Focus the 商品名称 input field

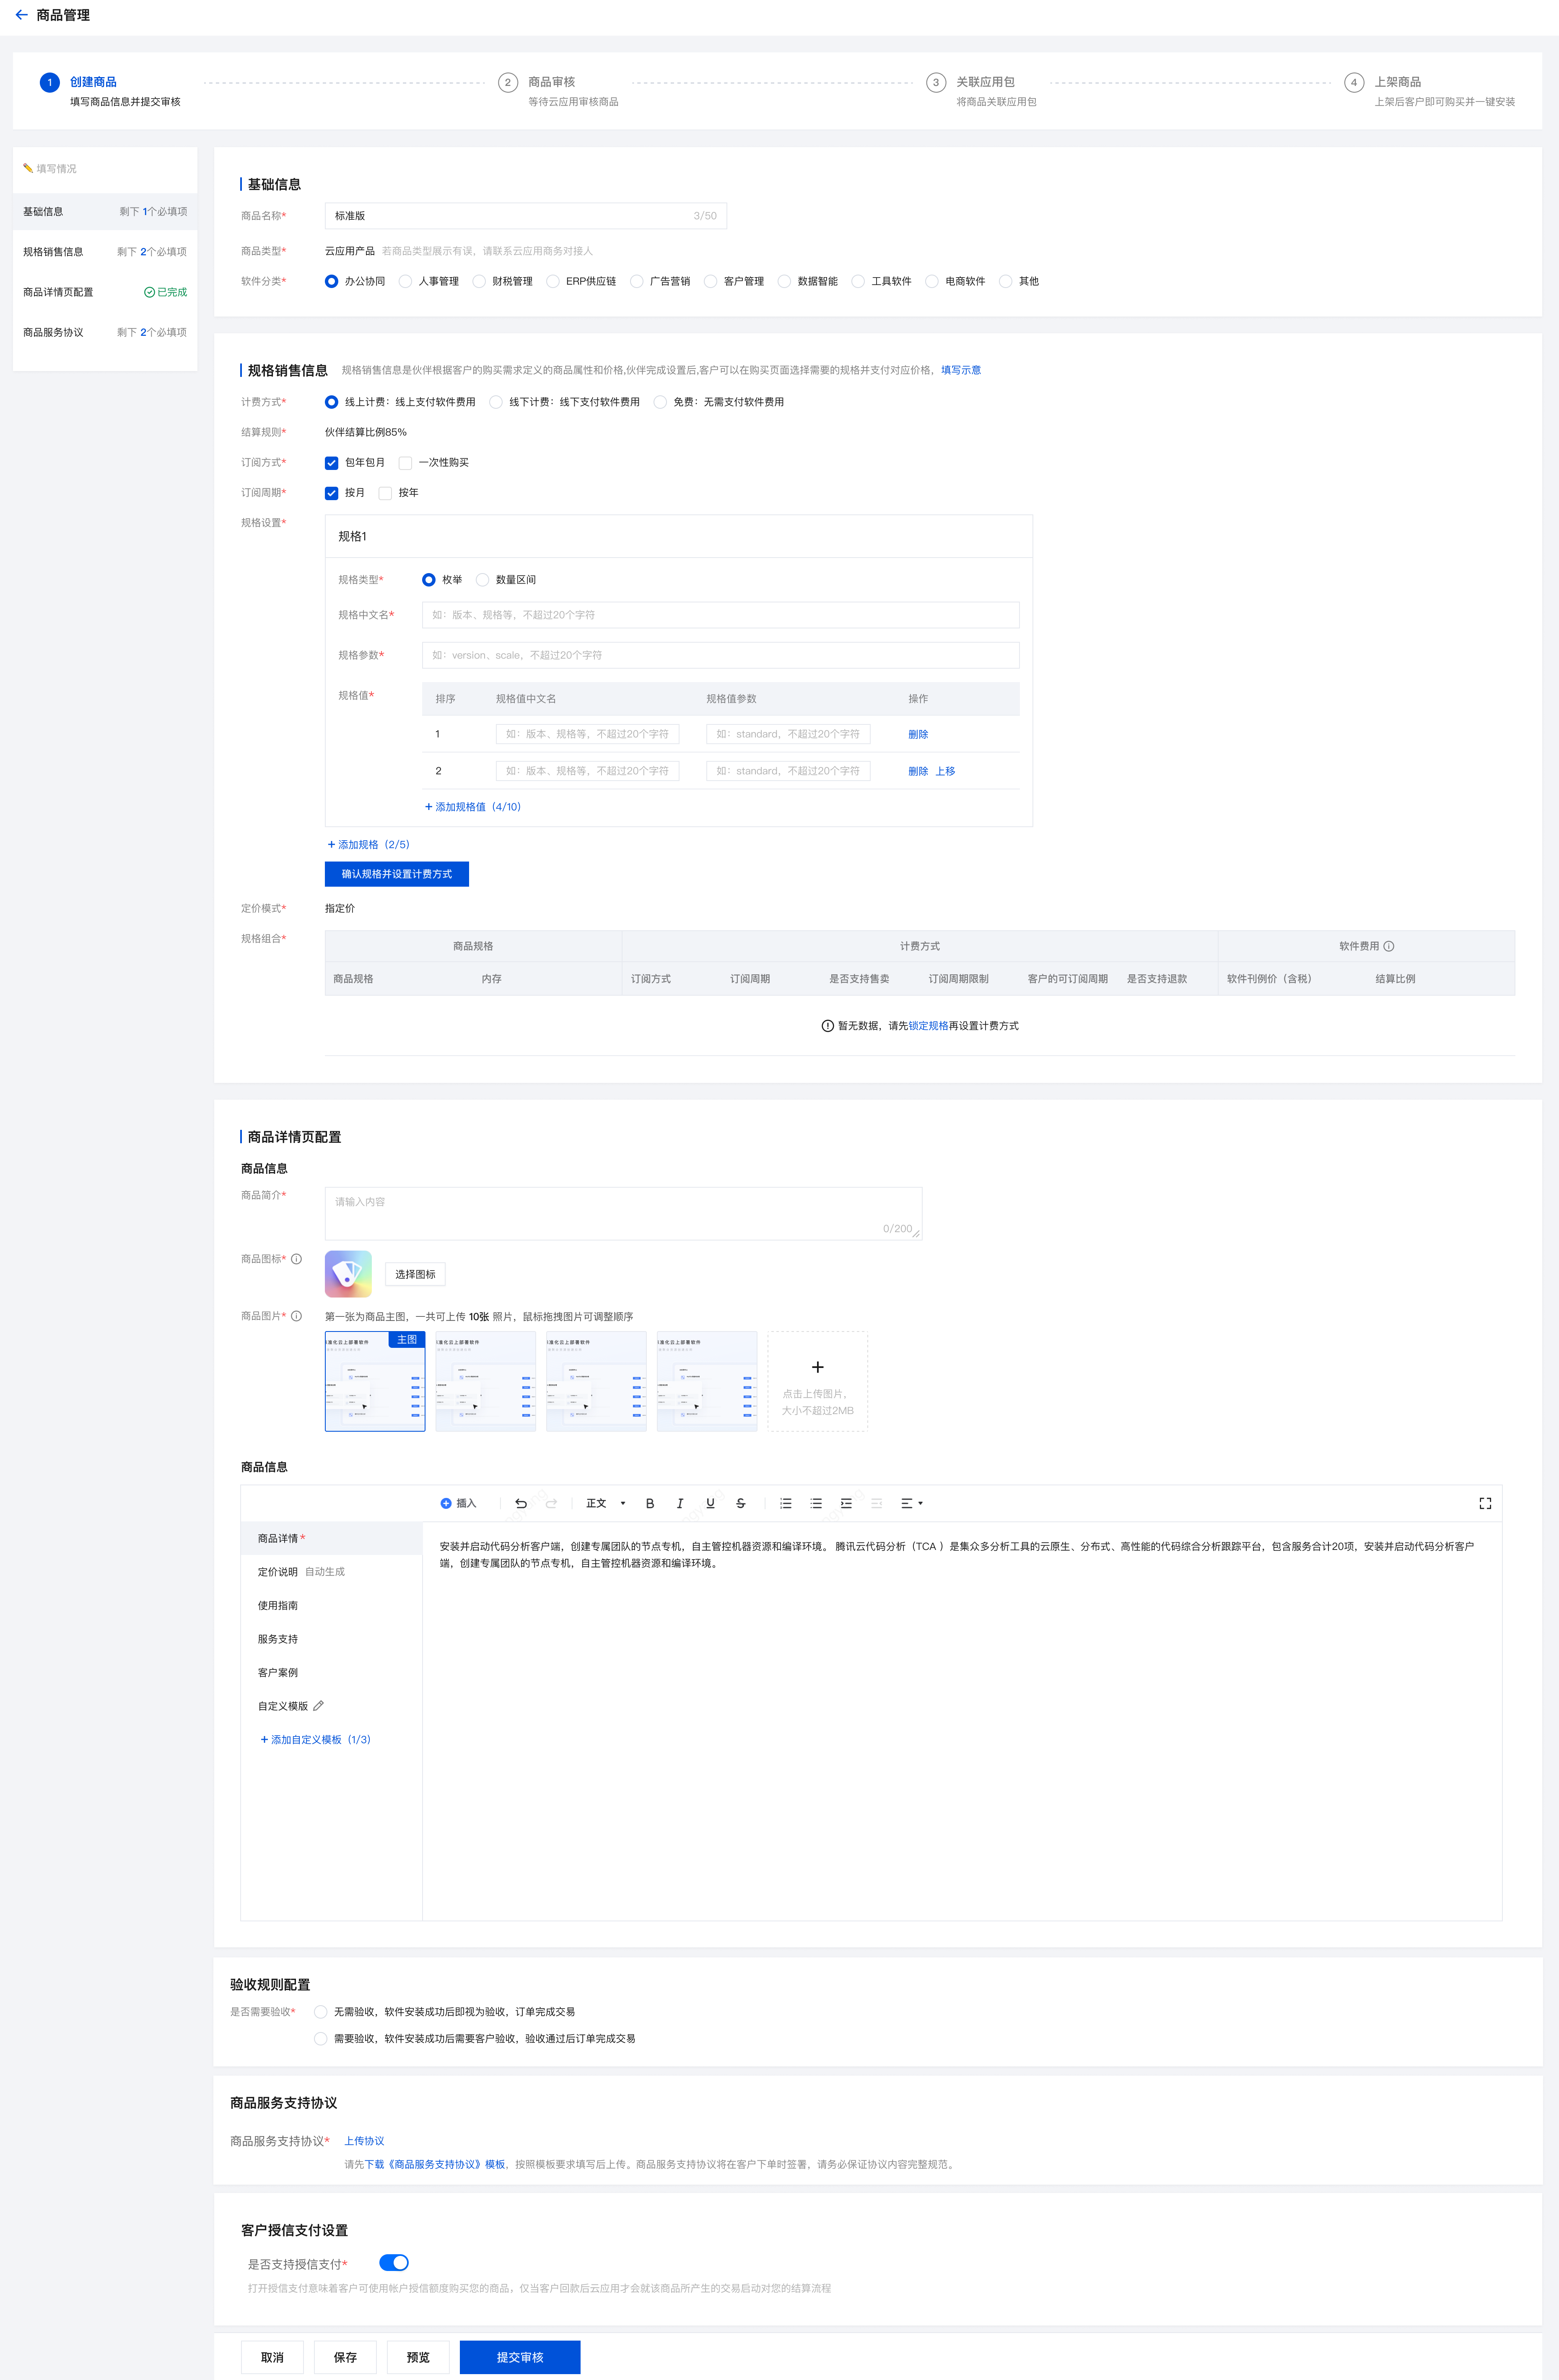[x=526, y=216]
